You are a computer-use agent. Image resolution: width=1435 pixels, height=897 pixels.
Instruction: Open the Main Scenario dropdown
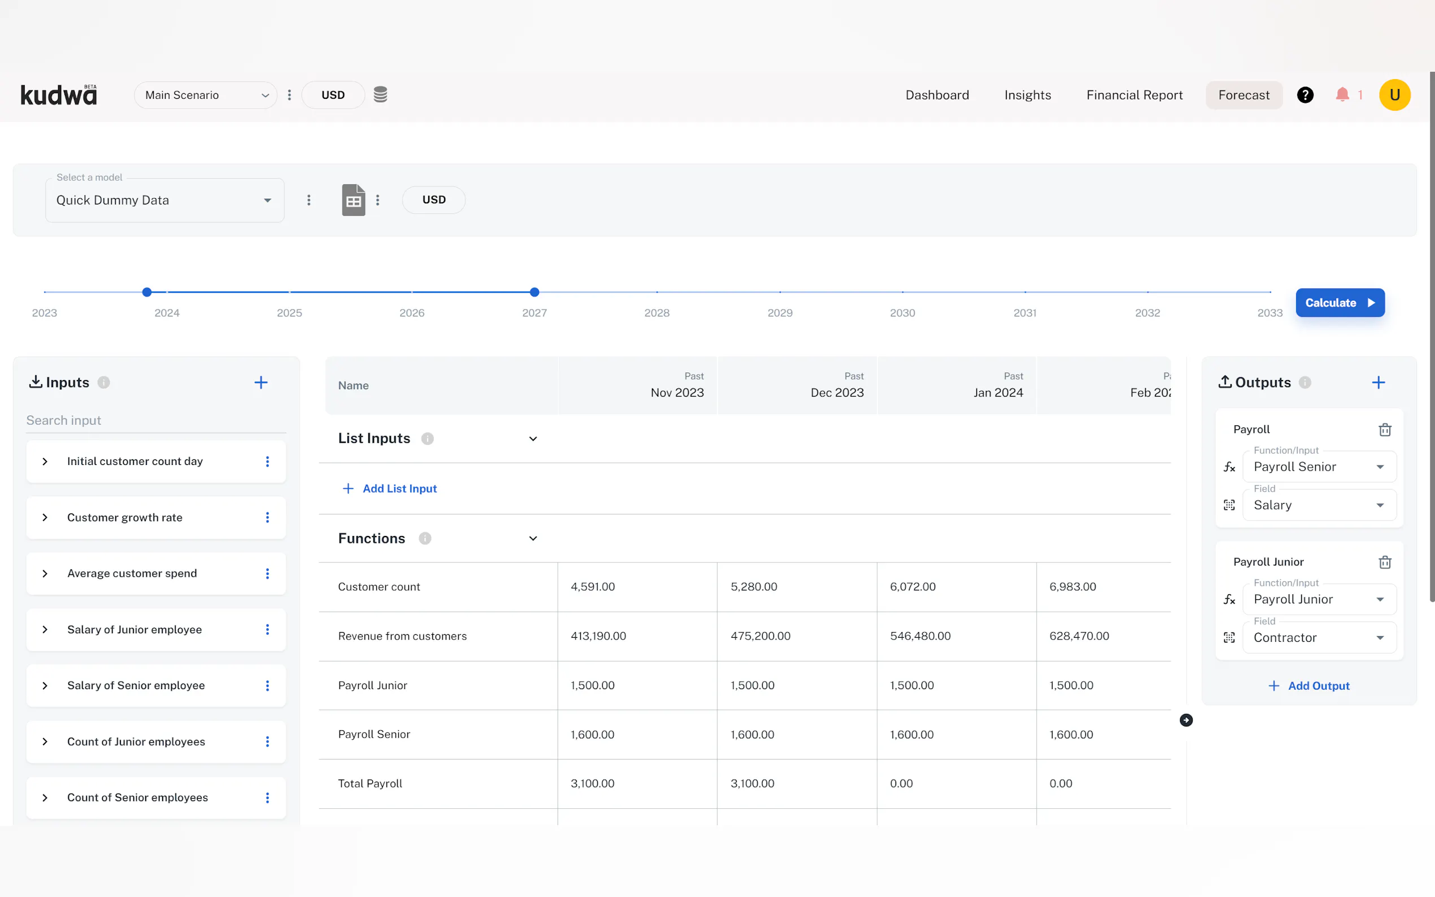(205, 95)
